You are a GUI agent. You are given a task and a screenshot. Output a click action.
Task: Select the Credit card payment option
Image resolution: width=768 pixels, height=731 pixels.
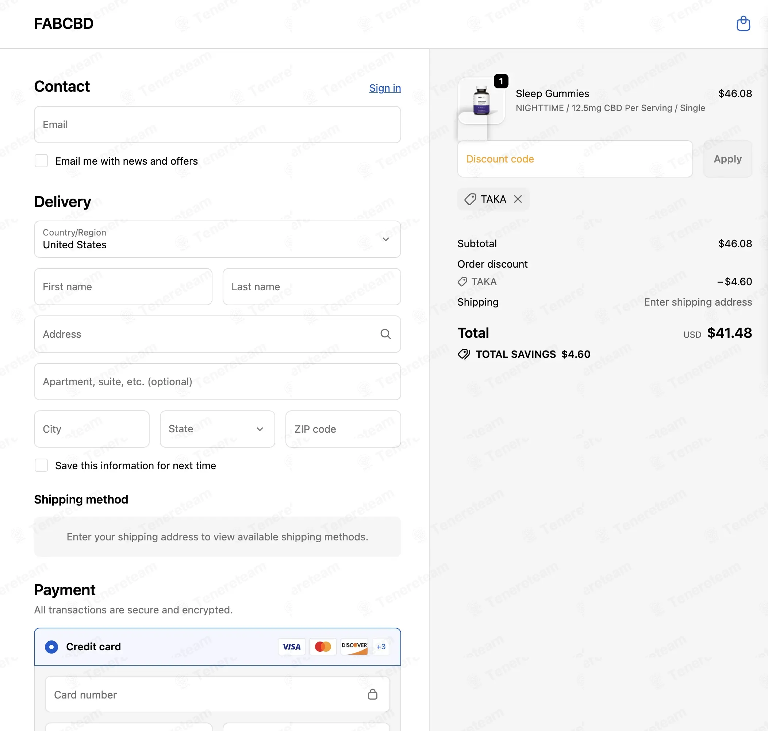click(51, 647)
